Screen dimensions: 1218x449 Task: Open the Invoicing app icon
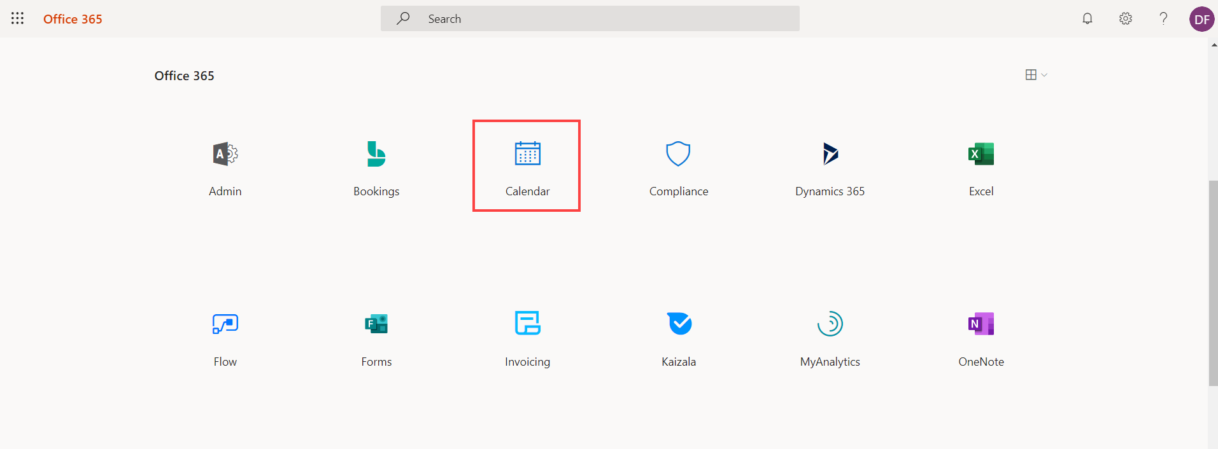(x=528, y=323)
